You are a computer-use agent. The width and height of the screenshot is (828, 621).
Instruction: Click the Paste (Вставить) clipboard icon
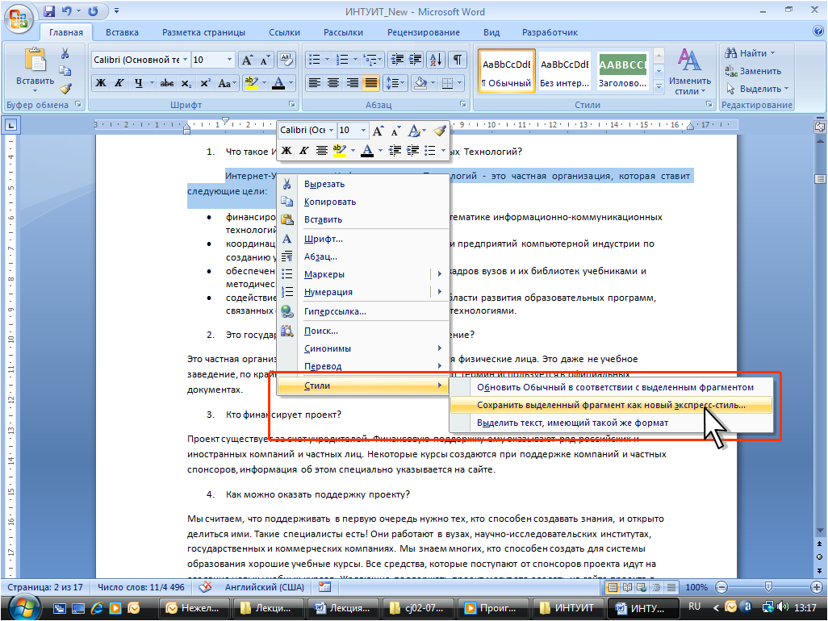coord(35,60)
